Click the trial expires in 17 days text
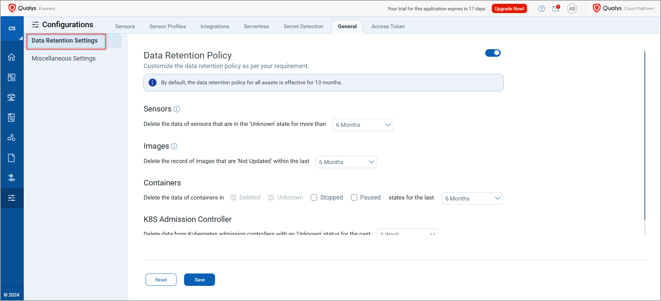The width and height of the screenshot is (661, 301). [x=437, y=9]
